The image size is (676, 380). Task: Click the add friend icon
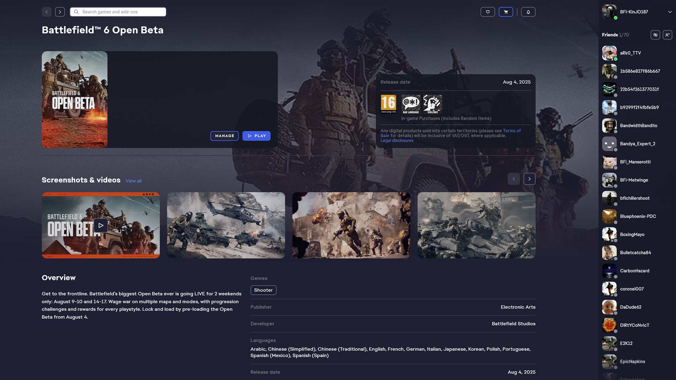click(667, 35)
